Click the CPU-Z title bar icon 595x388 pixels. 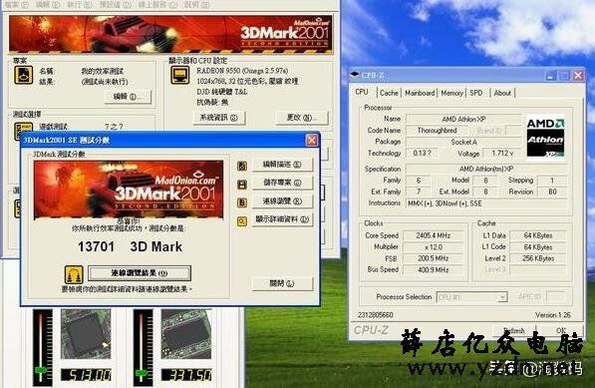click(355, 75)
